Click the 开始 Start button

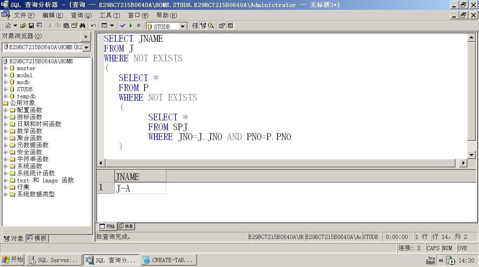[12, 260]
